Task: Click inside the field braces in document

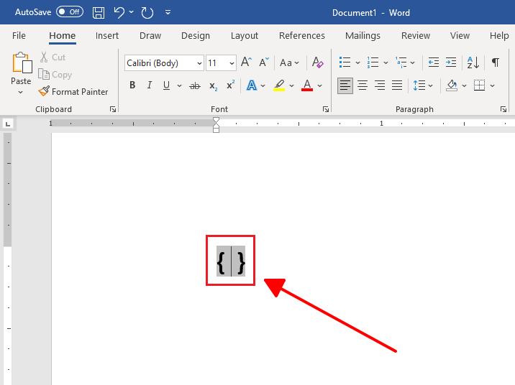Action: [231, 261]
